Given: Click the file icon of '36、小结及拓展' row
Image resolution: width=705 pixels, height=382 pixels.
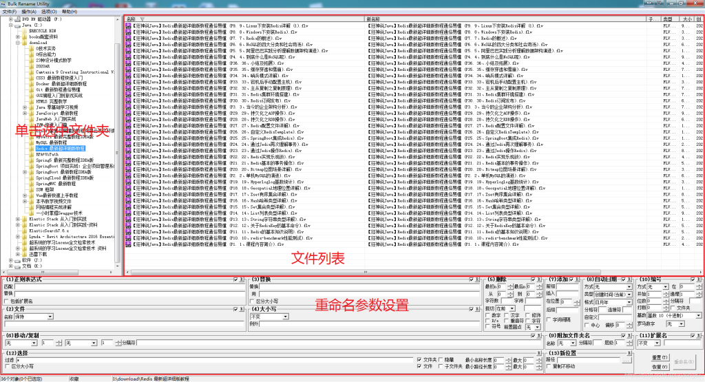Looking at the screenshot, I should coord(128,63).
